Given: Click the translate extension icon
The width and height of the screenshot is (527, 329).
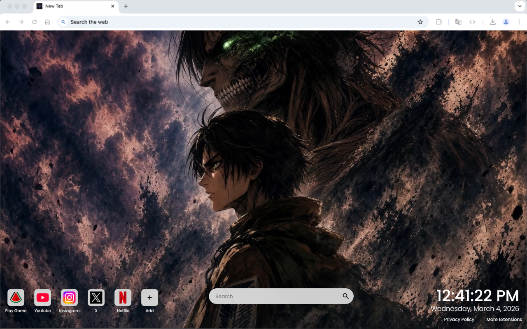Looking at the screenshot, I should [x=458, y=22].
